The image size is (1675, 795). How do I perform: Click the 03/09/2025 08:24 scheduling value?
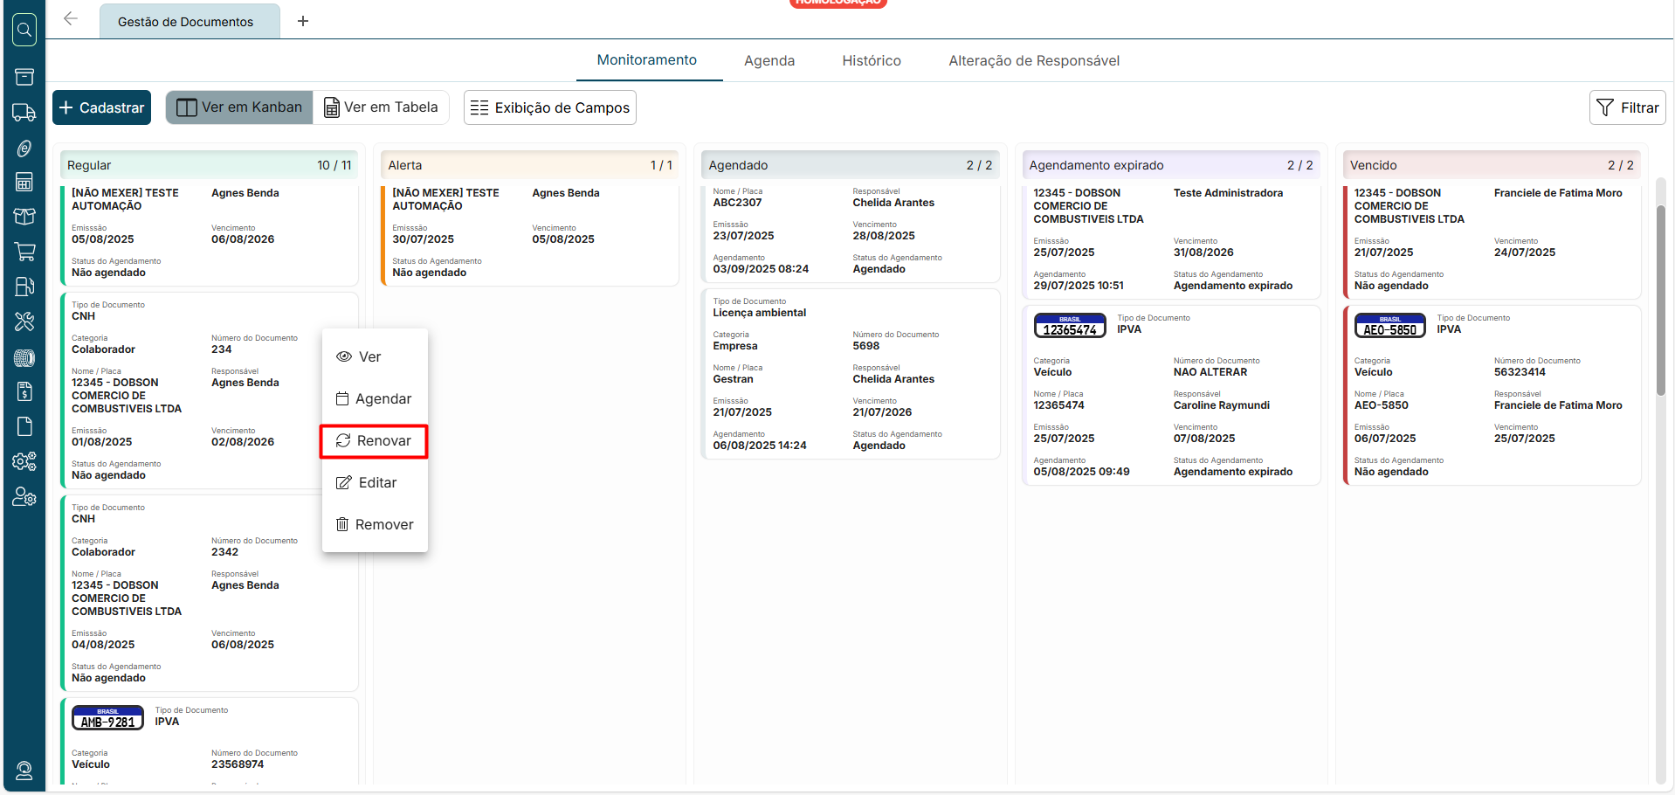pyautogui.click(x=761, y=269)
